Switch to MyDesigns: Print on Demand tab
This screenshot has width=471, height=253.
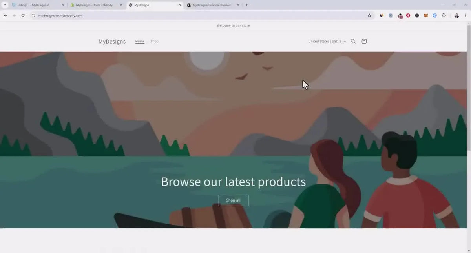213,5
